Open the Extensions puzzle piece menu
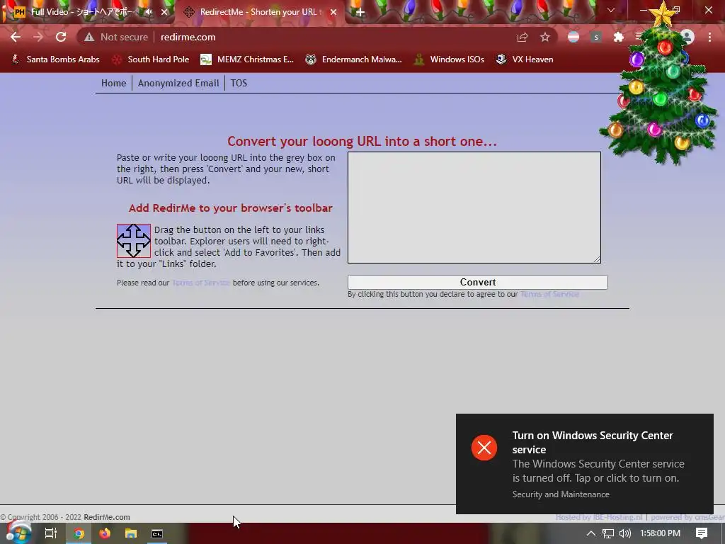This screenshot has height=544, width=725. [x=619, y=37]
